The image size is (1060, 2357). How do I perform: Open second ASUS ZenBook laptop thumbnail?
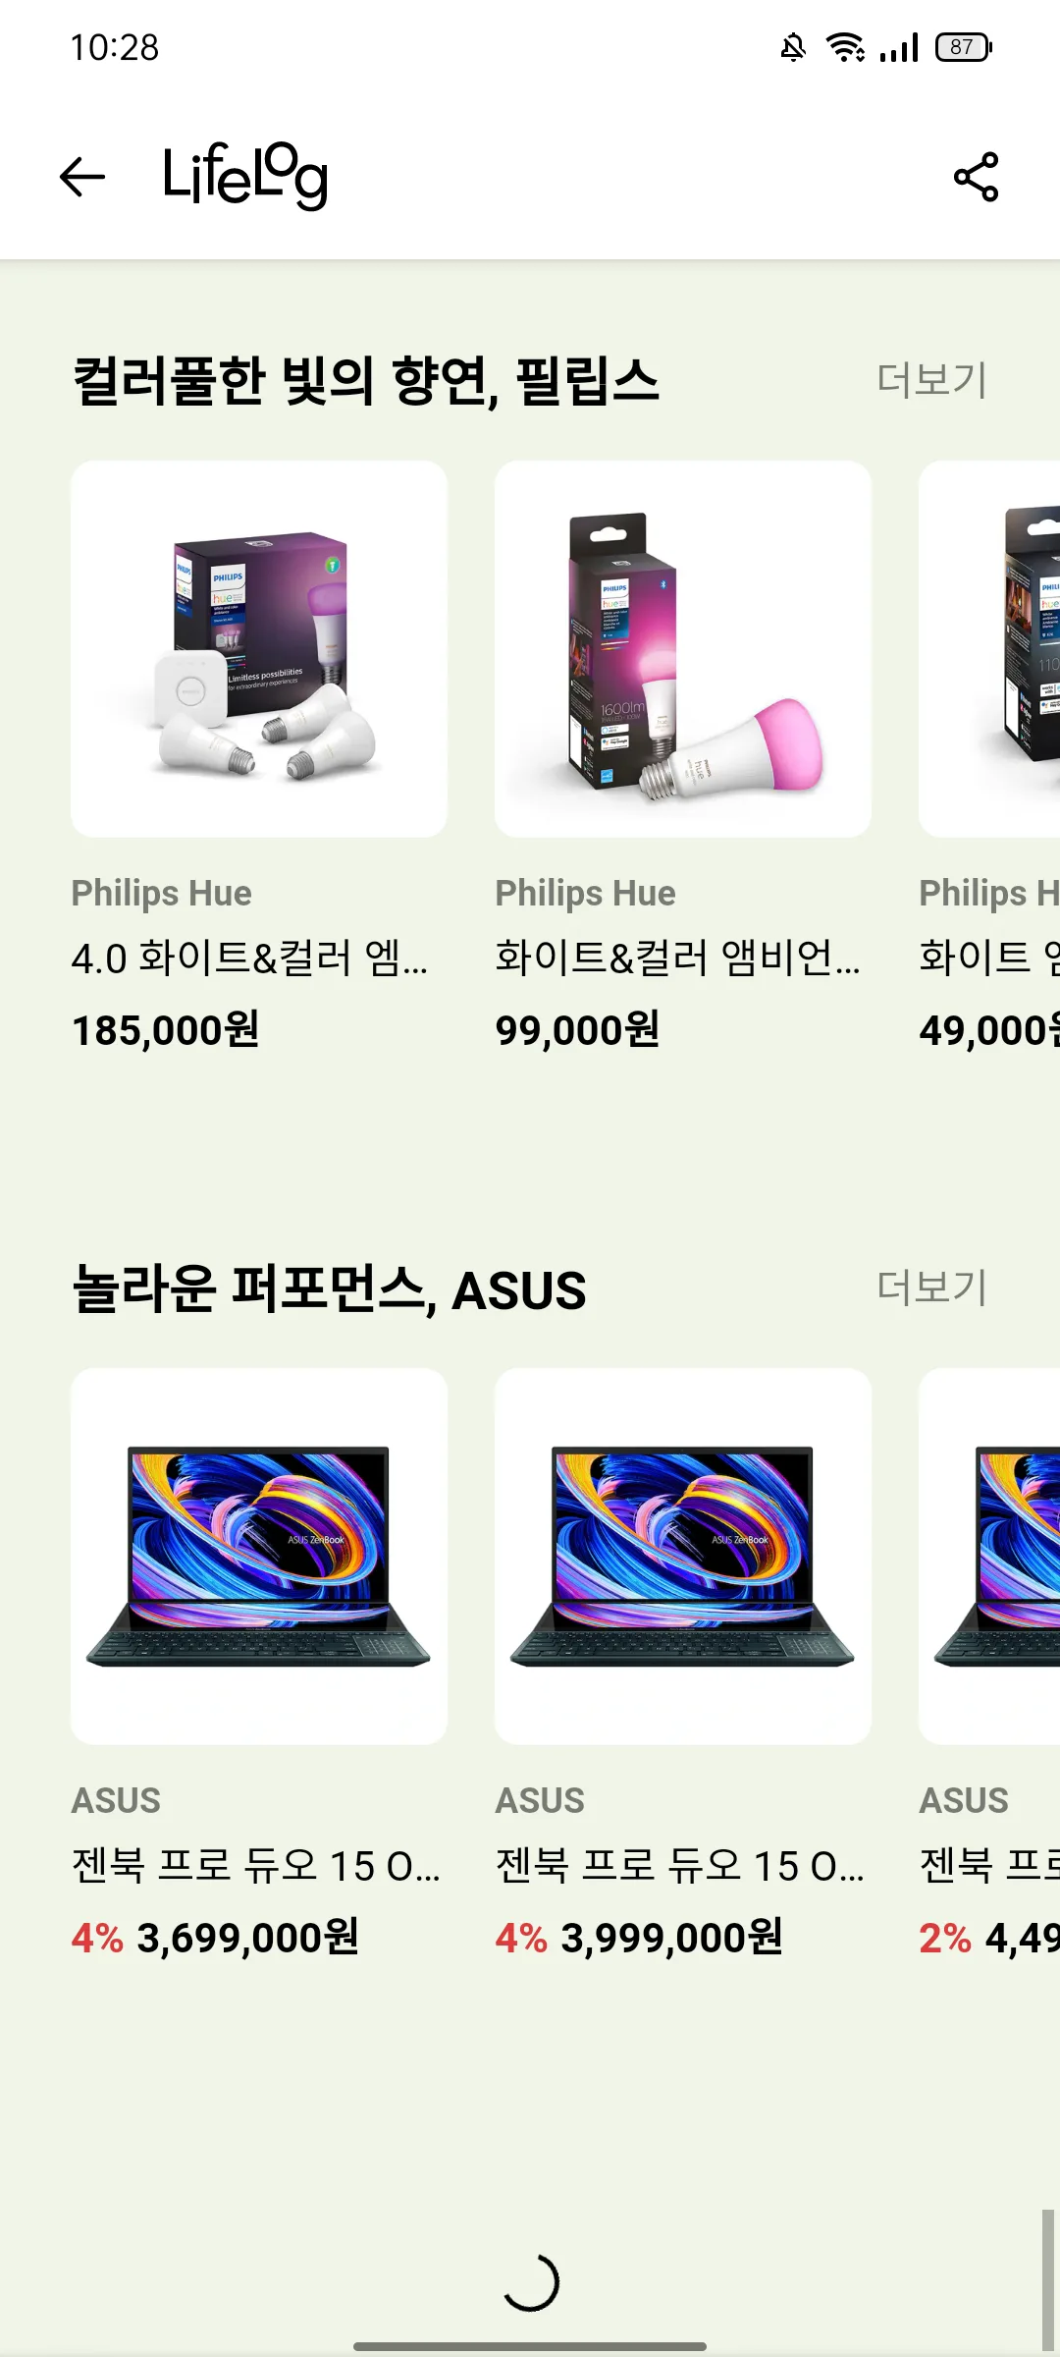[x=683, y=1557]
